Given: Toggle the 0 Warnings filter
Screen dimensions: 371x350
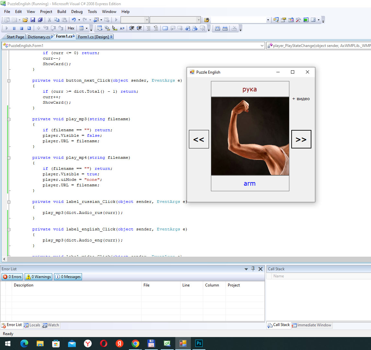Looking at the screenshot, I should (x=39, y=277).
